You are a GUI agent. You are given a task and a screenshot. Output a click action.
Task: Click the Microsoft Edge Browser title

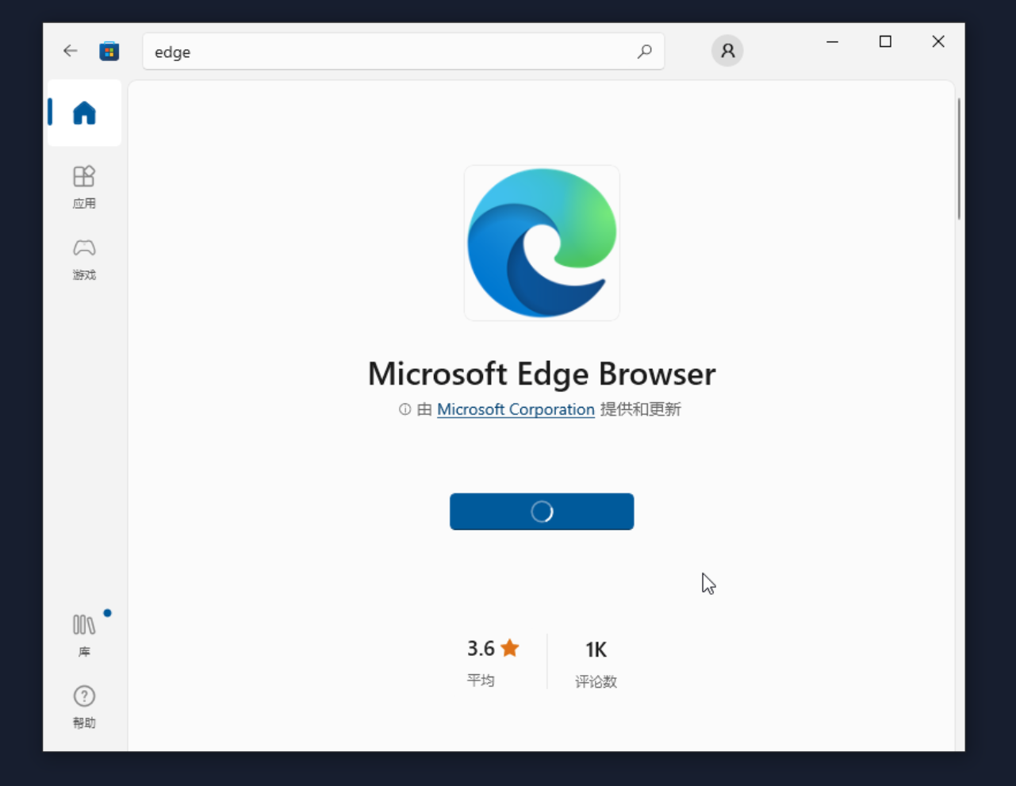click(542, 374)
